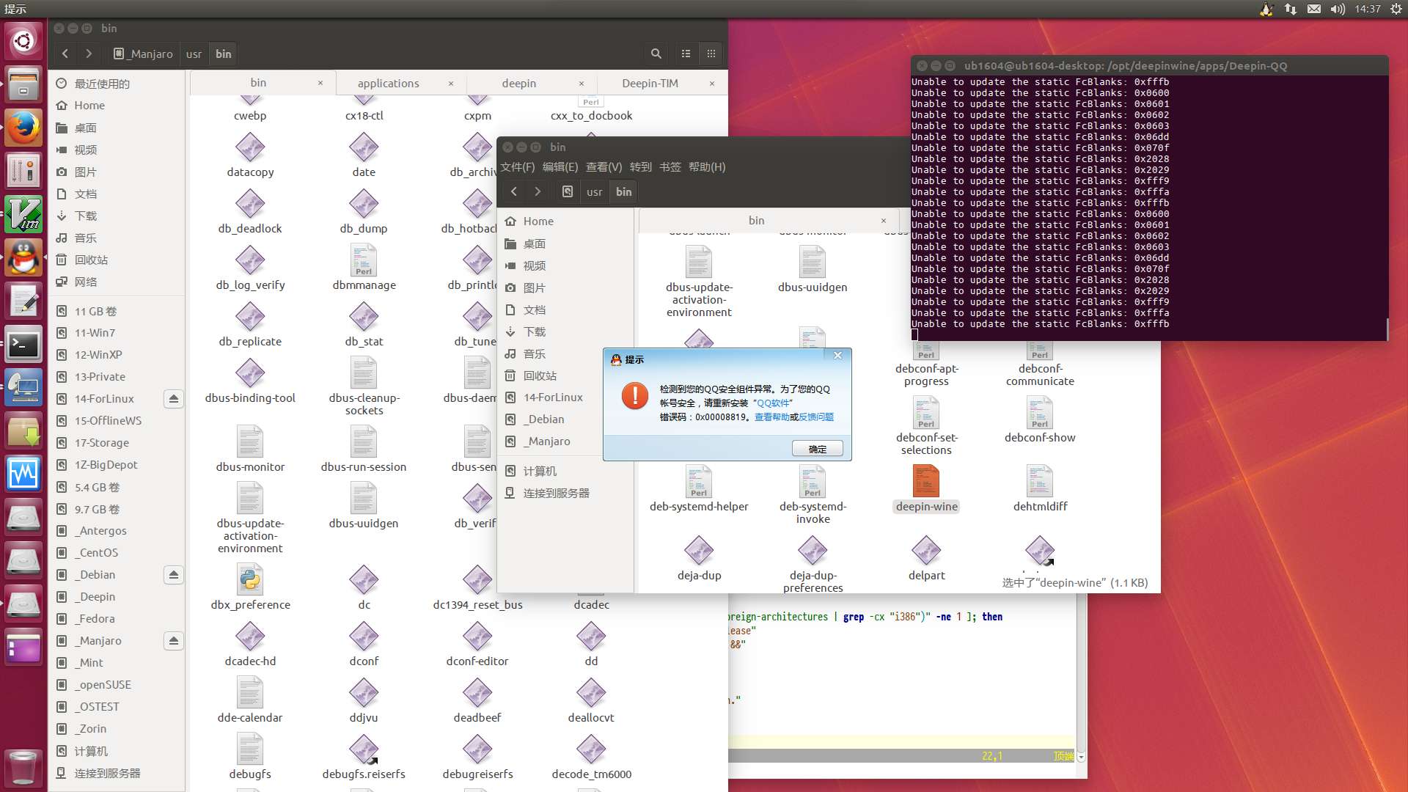The image size is (1408, 792).
Task: Open 12-WinXP volume in sidebar
Action: [117, 354]
